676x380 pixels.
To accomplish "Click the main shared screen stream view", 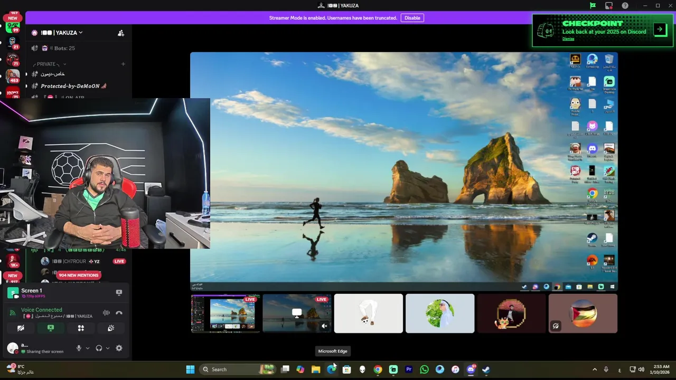I will click(404, 172).
